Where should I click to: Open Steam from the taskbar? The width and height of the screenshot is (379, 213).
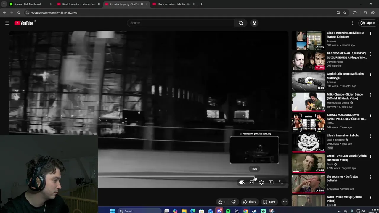pyautogui.click(x=254, y=211)
